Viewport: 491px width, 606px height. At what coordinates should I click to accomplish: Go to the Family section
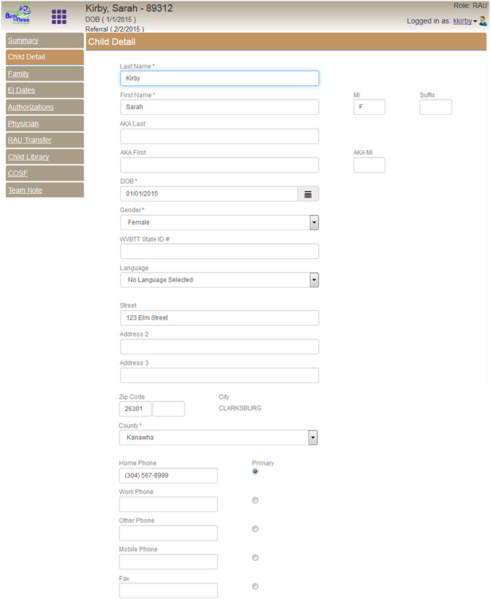45,74
